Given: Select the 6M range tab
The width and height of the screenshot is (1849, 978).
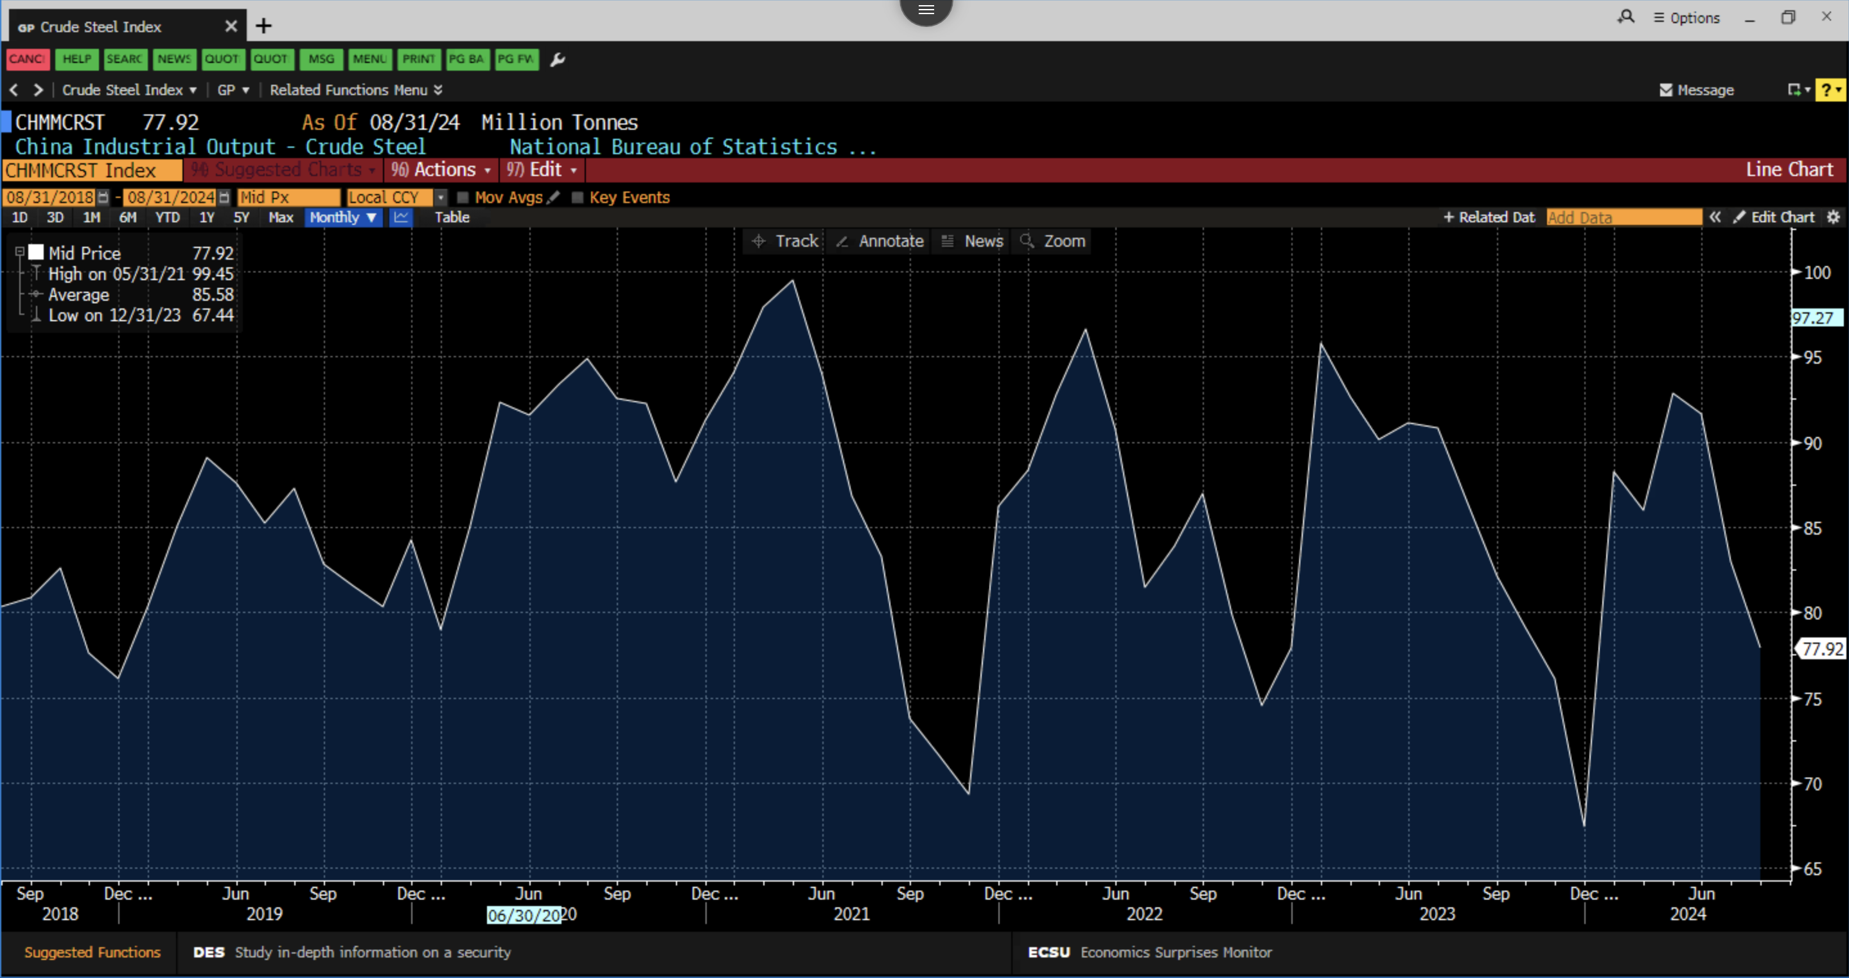Looking at the screenshot, I should tap(128, 218).
